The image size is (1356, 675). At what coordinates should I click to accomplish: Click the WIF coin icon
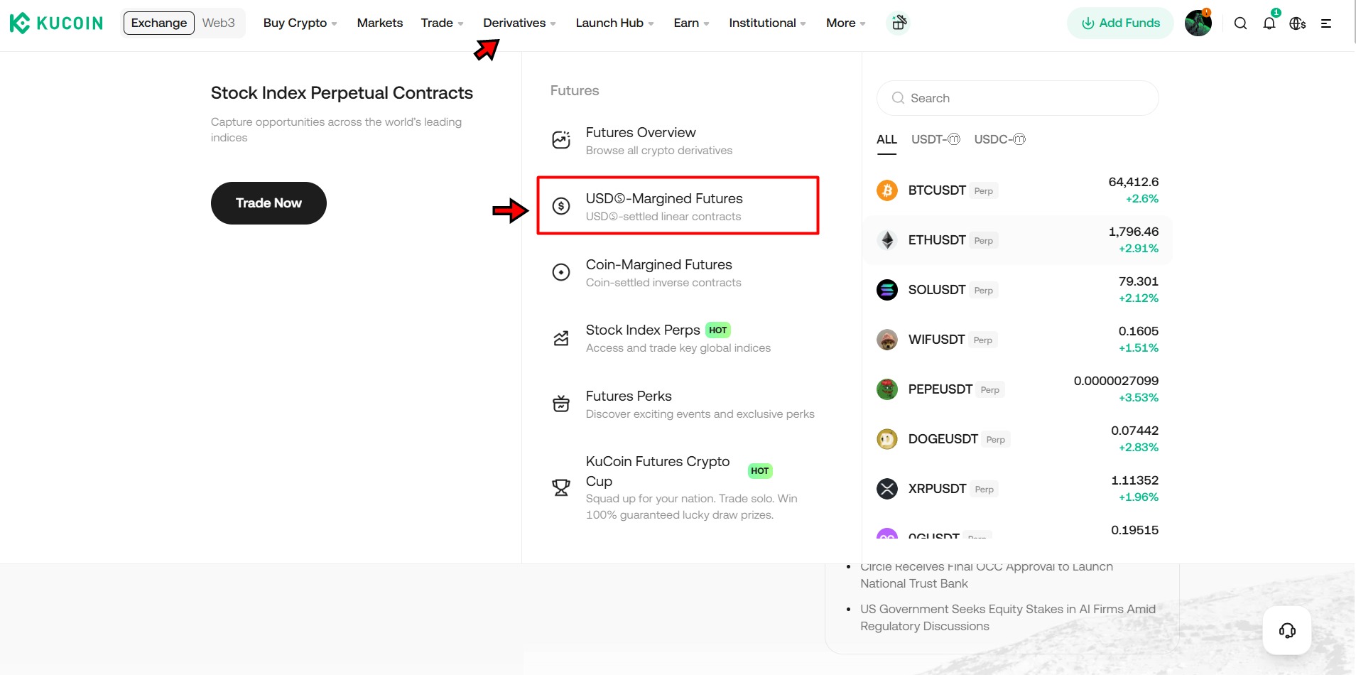tap(887, 340)
